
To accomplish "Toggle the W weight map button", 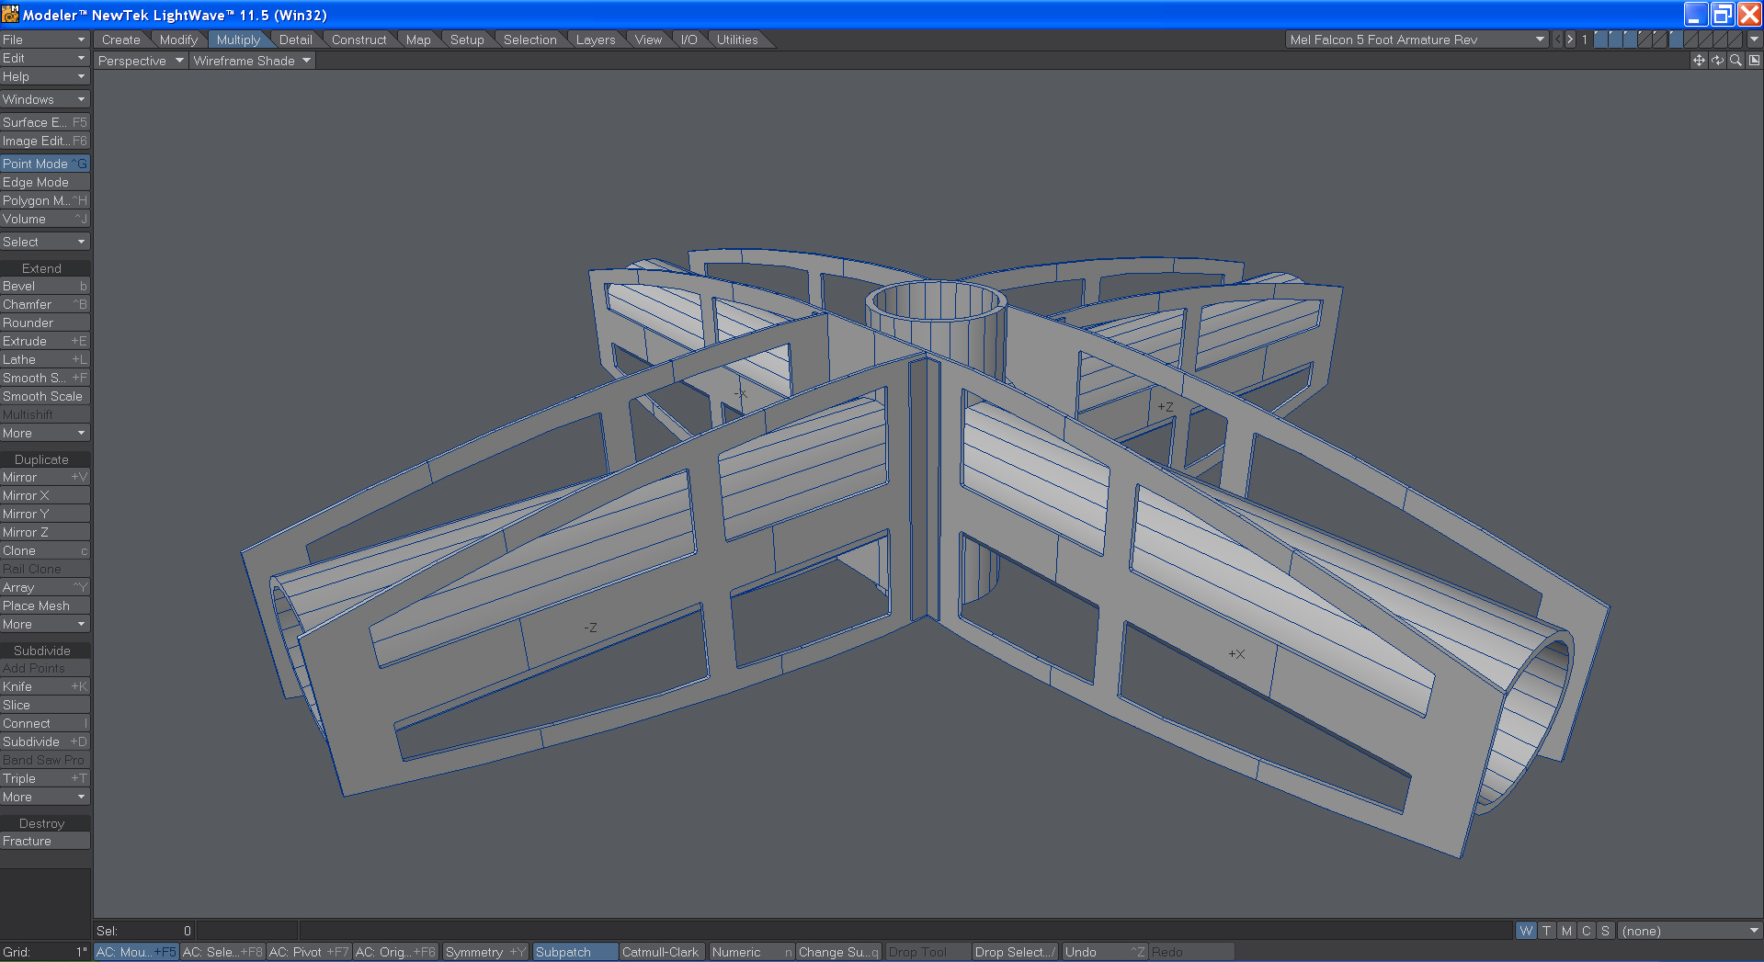I will [x=1526, y=931].
